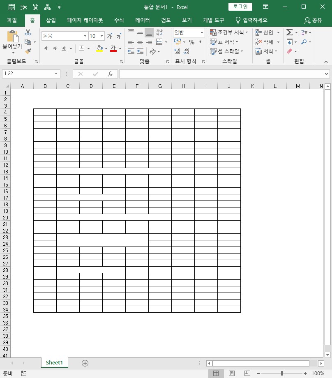Apply percent style
332x378 pixels.
(191, 42)
